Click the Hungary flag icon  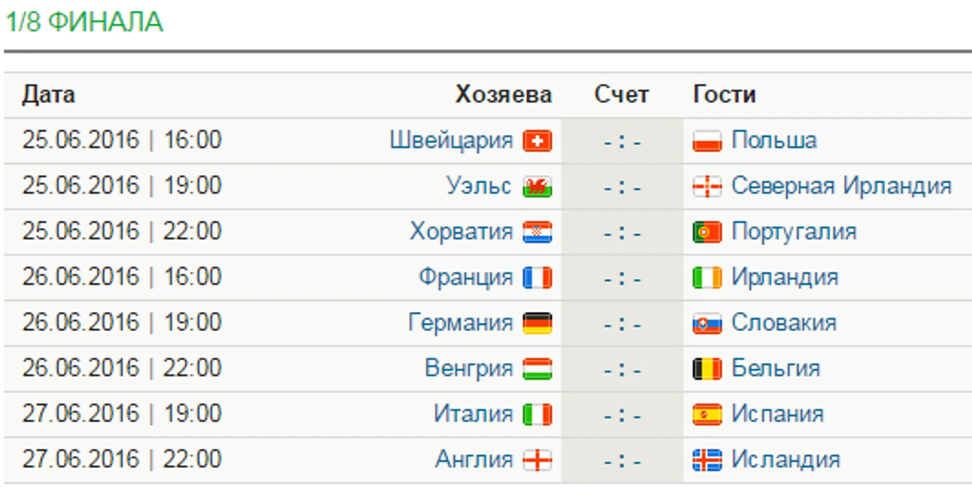tap(537, 368)
